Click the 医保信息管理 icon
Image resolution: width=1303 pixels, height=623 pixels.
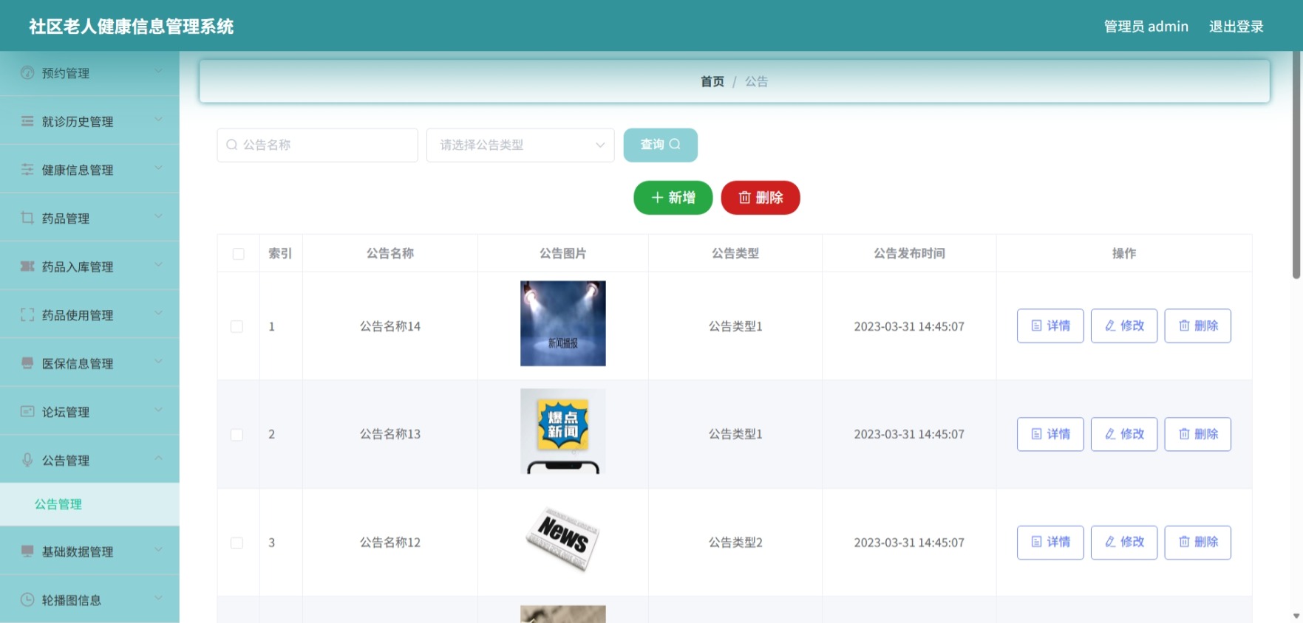click(x=27, y=362)
